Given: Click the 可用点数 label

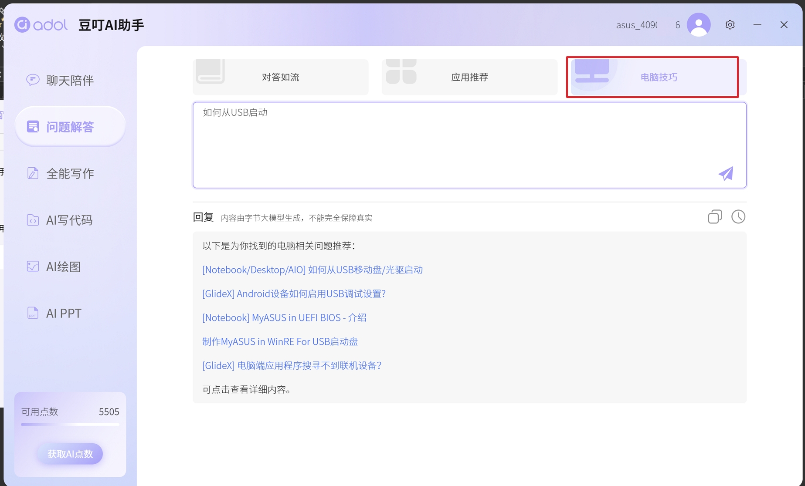Looking at the screenshot, I should [x=40, y=412].
